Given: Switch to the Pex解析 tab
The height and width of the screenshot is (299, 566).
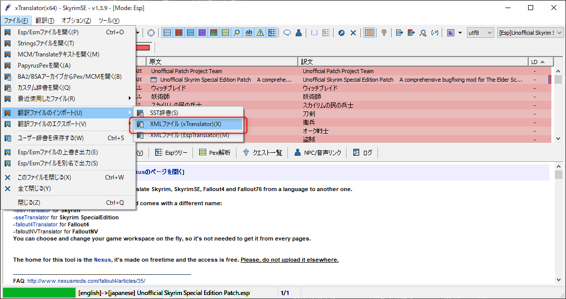Looking at the screenshot, I should point(215,153).
